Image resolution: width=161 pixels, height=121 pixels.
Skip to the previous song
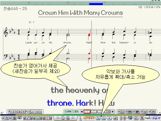tap(58, 118)
